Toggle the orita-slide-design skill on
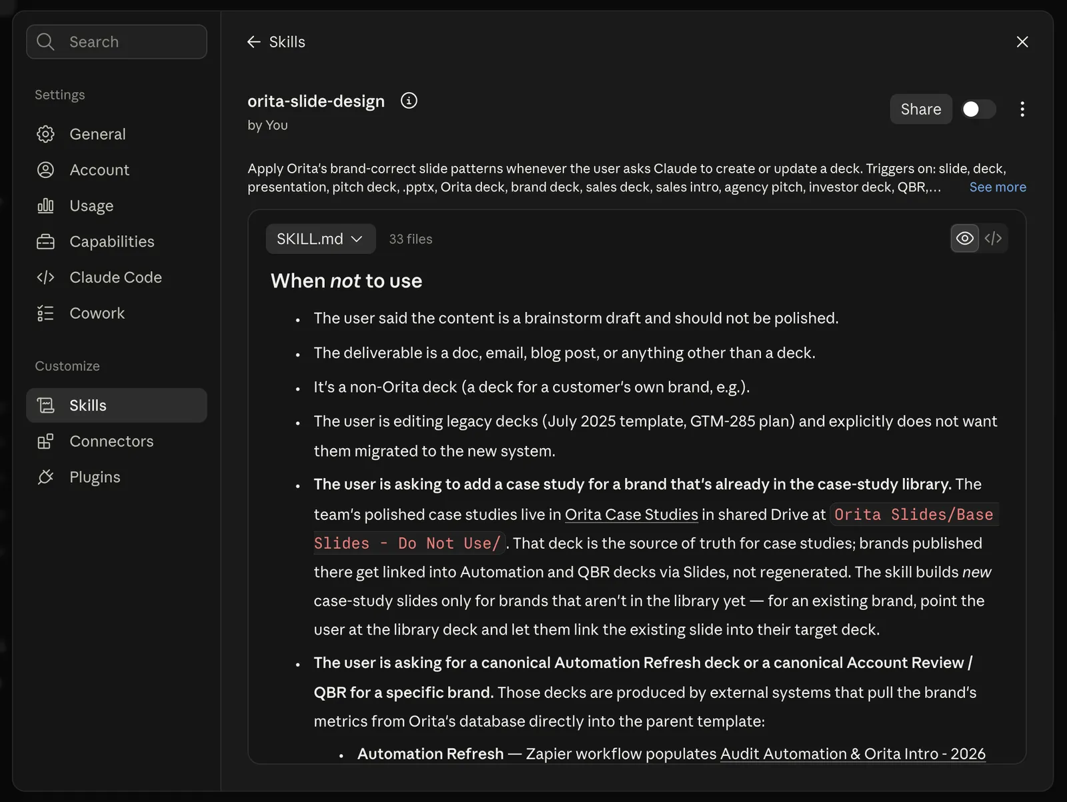 [x=978, y=109]
